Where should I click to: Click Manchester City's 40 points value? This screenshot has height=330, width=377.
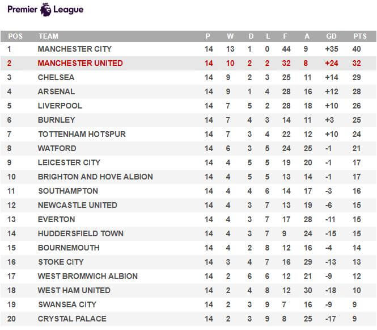[357, 49]
